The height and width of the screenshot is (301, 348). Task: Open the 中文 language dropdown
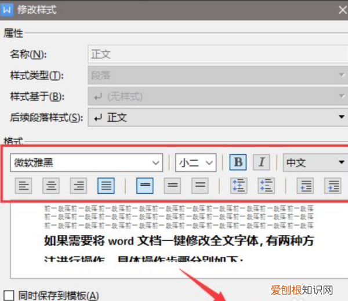click(x=316, y=163)
